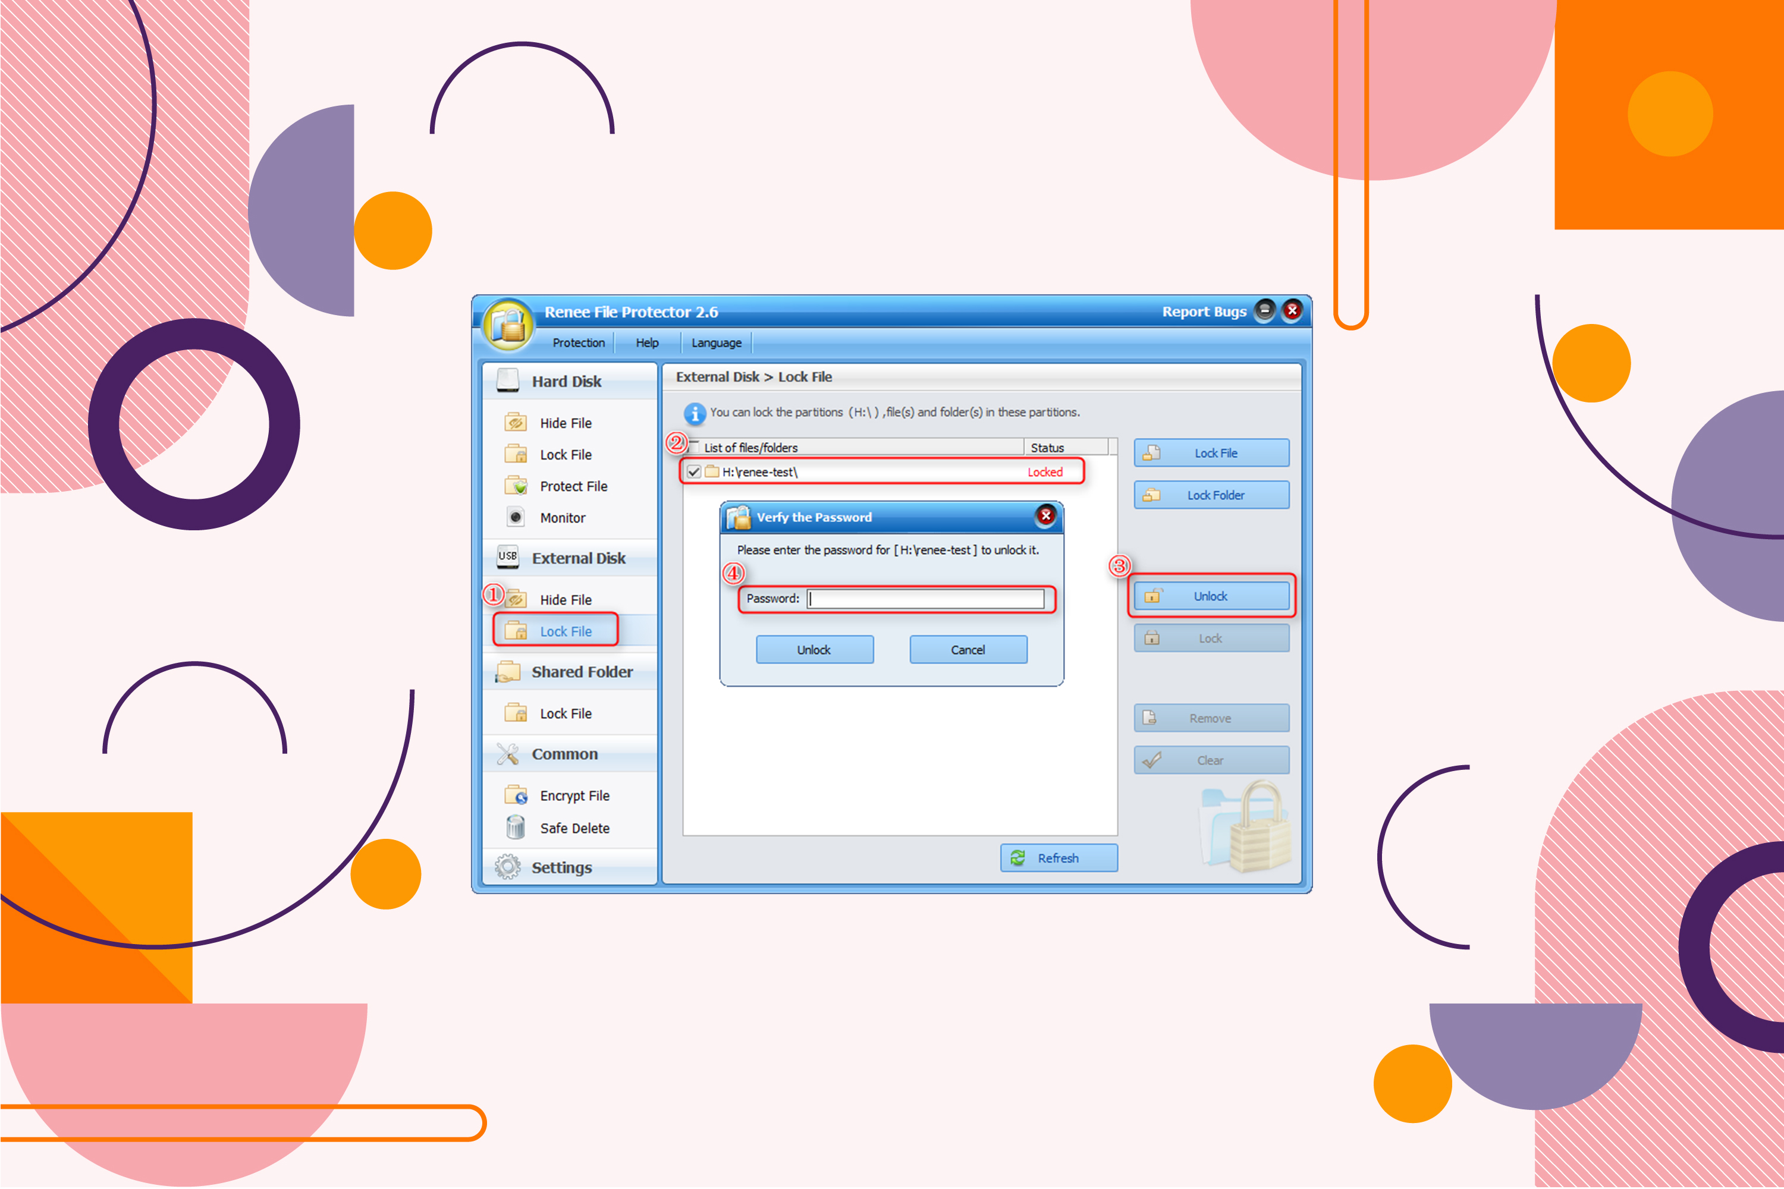Click the Protect File shield folder icon

coord(516,485)
